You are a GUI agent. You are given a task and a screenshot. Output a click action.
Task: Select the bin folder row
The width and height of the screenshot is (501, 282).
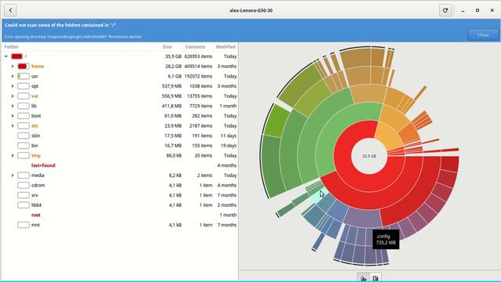(x=120, y=146)
